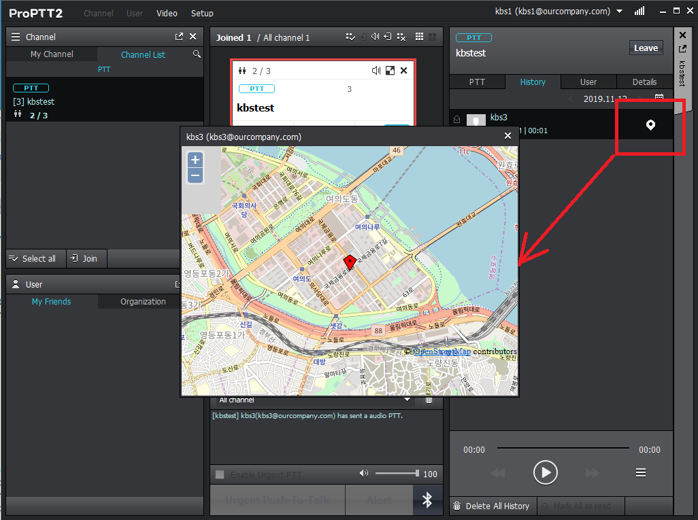Enable the Urgent PTT checkbox
698x520 pixels.
220,474
